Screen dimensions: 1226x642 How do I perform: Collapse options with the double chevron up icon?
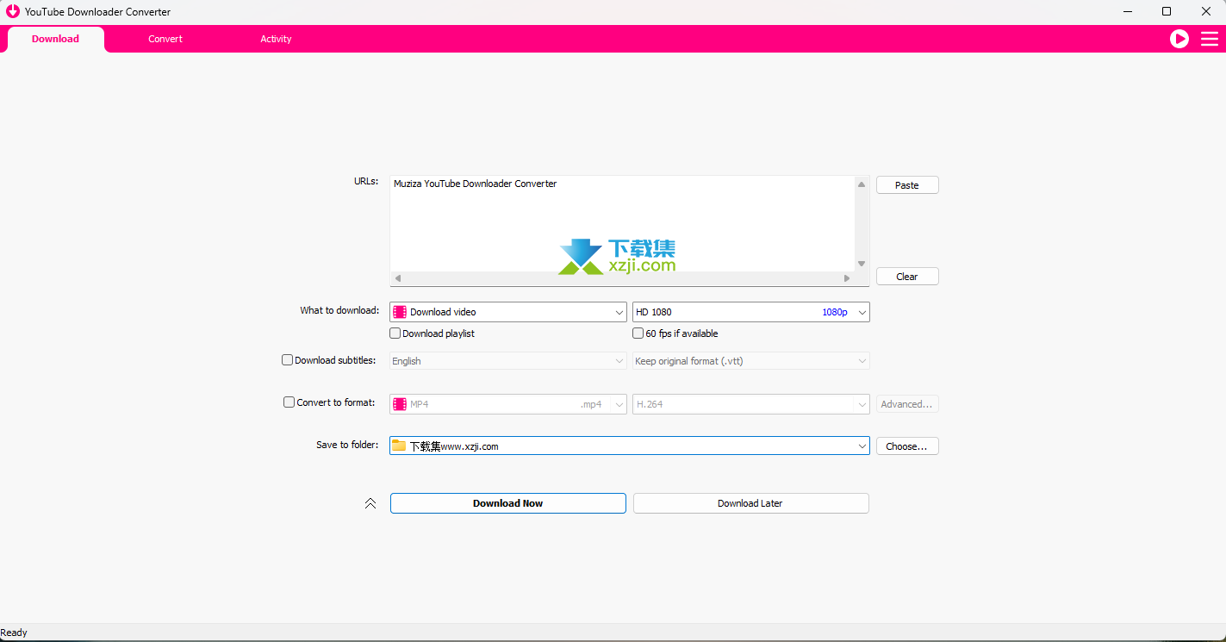370,503
